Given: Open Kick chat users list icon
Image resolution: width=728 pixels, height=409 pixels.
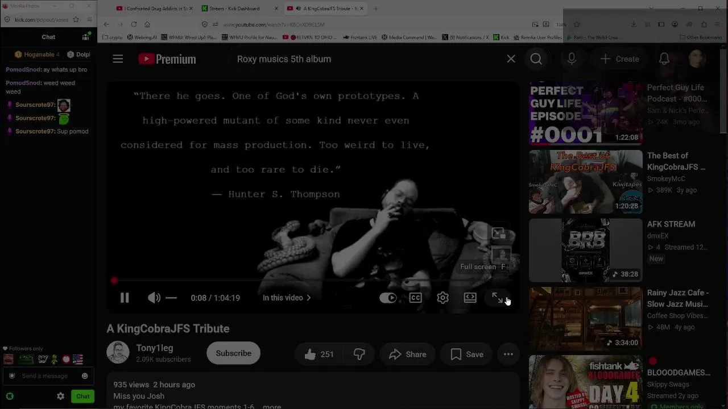Looking at the screenshot, I should pos(86,37).
